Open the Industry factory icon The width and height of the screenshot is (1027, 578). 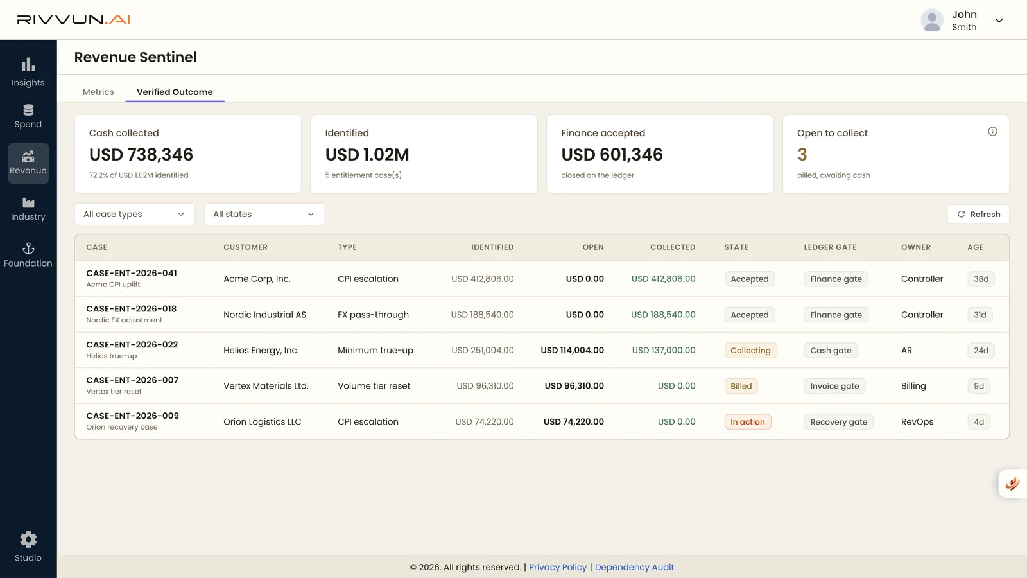(28, 203)
